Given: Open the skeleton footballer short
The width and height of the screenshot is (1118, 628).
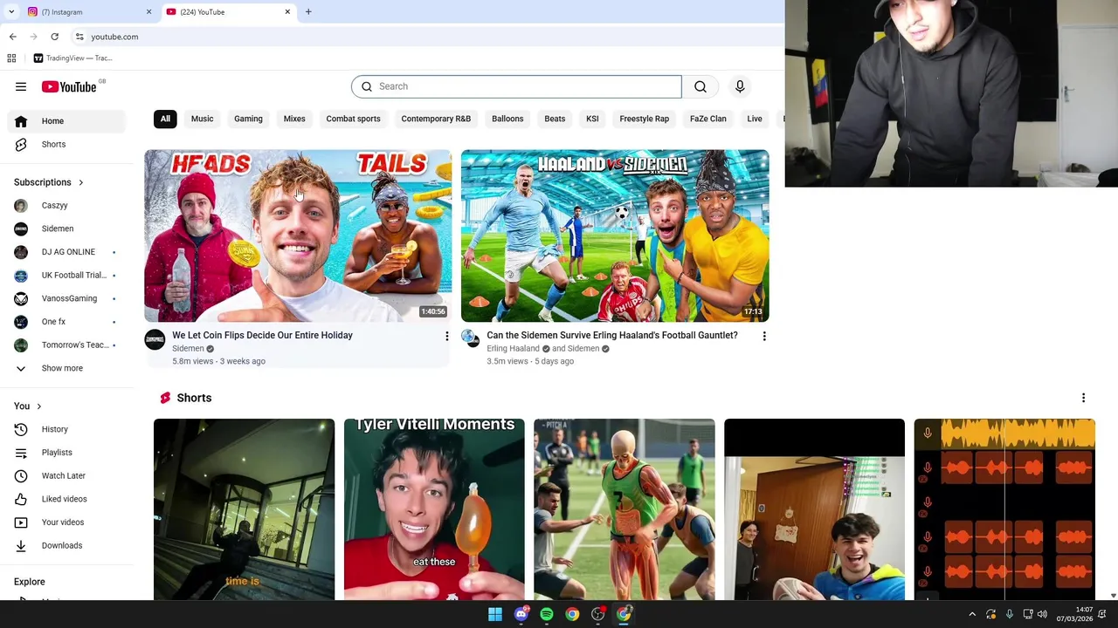Looking at the screenshot, I should click(625, 509).
